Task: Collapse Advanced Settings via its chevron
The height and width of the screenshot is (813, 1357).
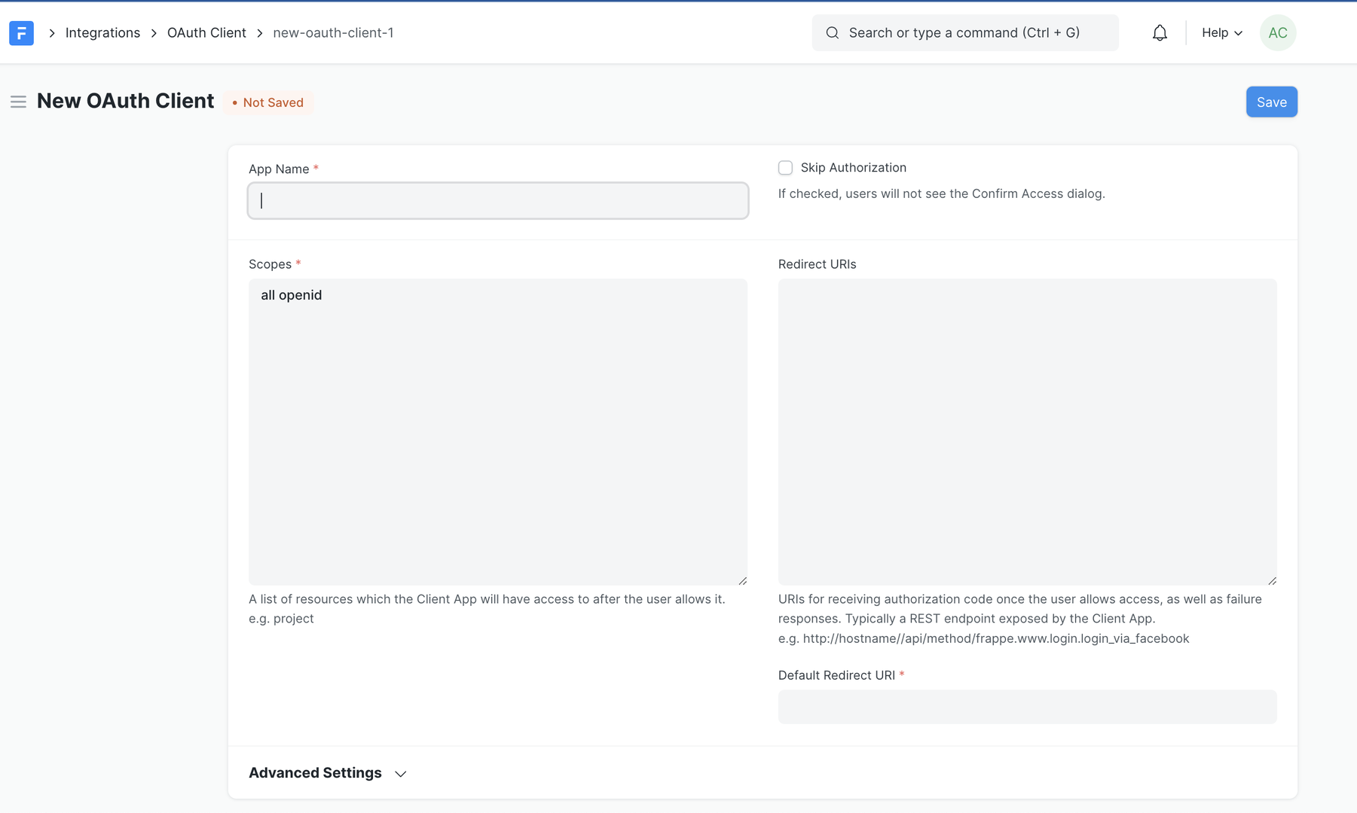Action: [400, 773]
